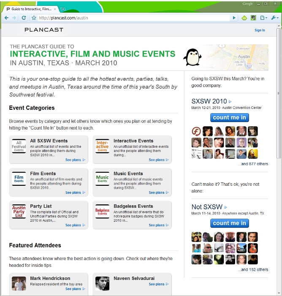Click the and 152 others link

pos(253,269)
